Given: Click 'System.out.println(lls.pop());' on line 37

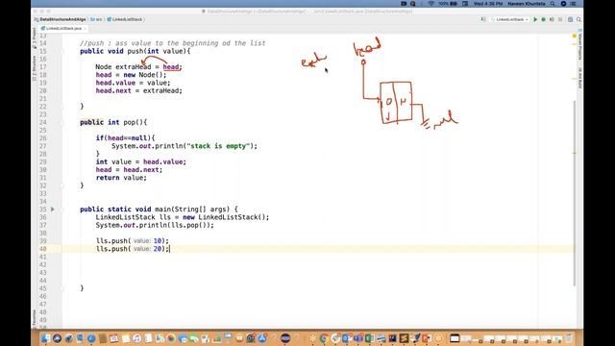Looking at the screenshot, I should pyautogui.click(x=155, y=225).
